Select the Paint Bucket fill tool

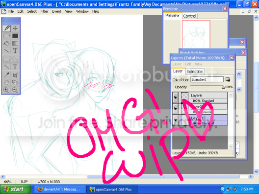click(x=6, y=44)
